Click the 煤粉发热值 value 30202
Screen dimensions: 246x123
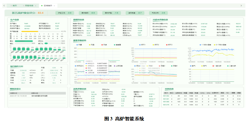113,26
